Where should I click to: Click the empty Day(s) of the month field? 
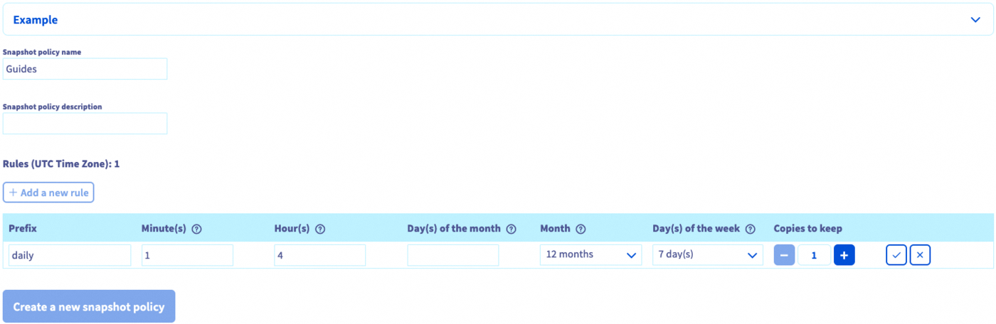click(452, 255)
